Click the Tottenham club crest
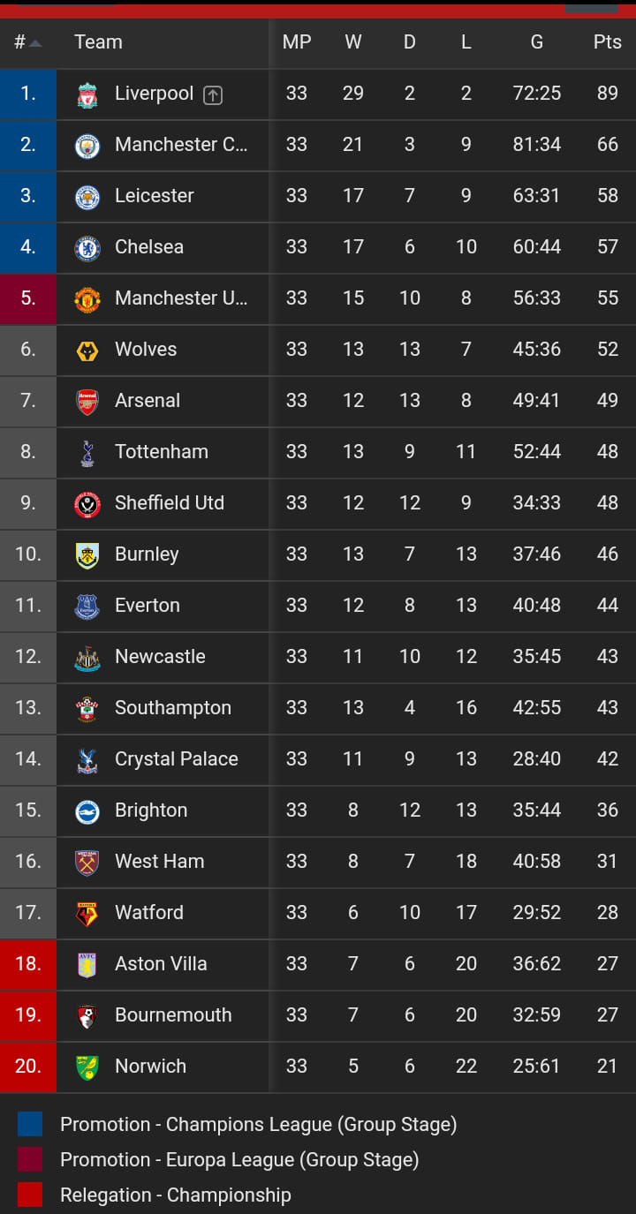 (87, 453)
